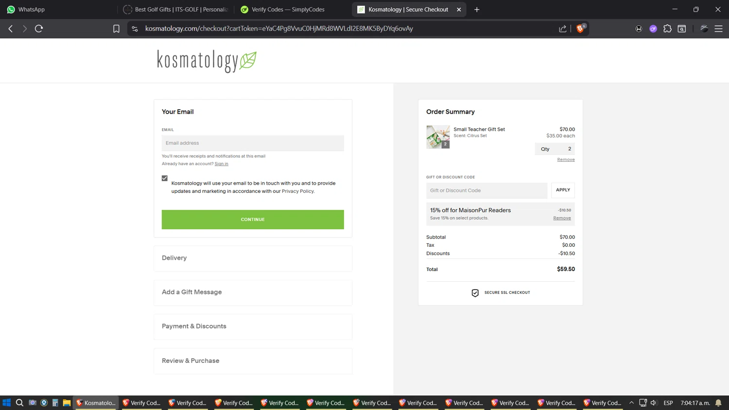729x410 pixels.
Task: Click the Small Teacher Gift Set thumbnail
Action: [438, 137]
